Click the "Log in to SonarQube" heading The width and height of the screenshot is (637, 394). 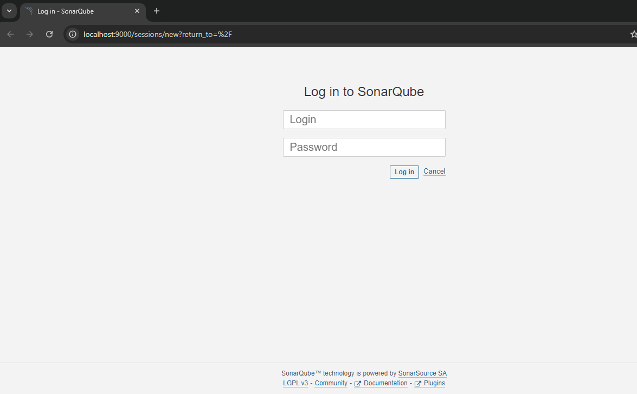coord(364,92)
